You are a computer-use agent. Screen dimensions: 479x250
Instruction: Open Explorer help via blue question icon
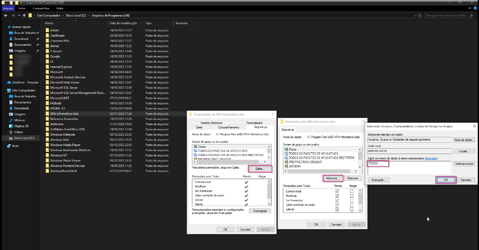(475, 8)
